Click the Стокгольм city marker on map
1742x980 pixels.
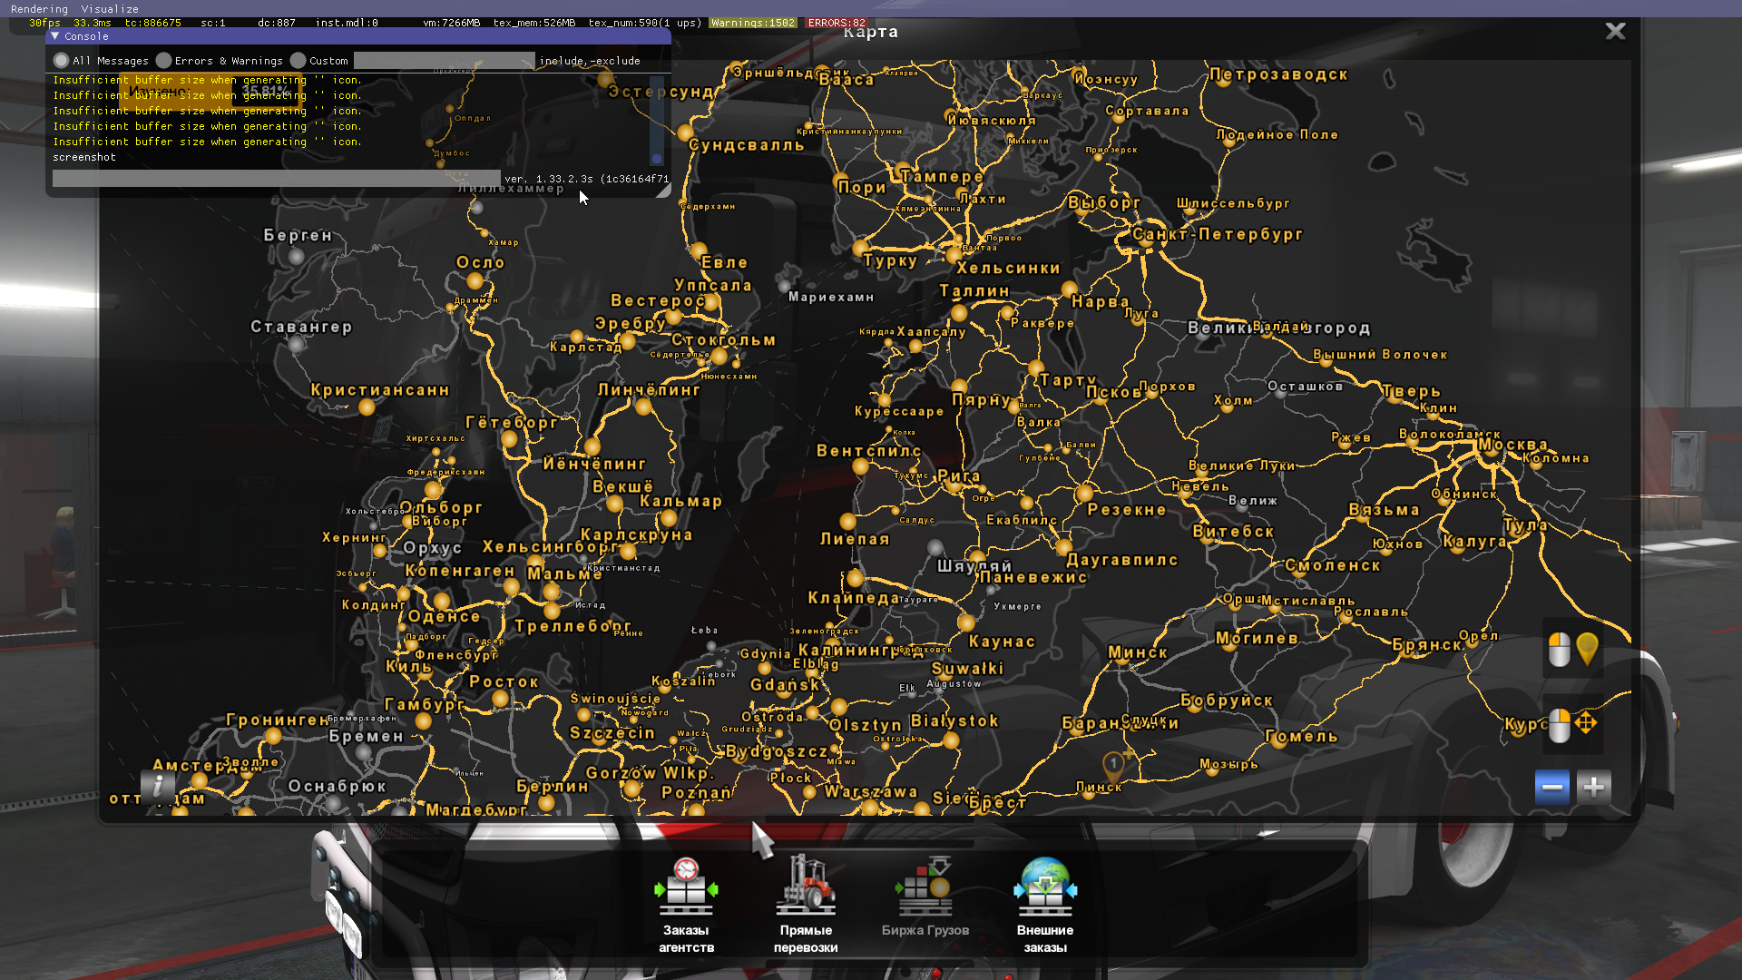pyautogui.click(x=719, y=357)
